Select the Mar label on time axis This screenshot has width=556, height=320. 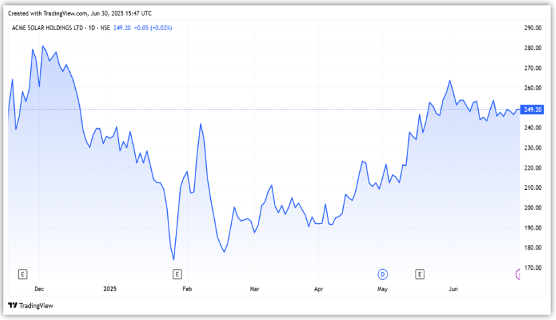[254, 289]
